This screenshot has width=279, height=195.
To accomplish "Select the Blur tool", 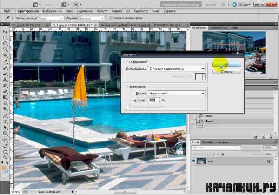I will [5, 103].
